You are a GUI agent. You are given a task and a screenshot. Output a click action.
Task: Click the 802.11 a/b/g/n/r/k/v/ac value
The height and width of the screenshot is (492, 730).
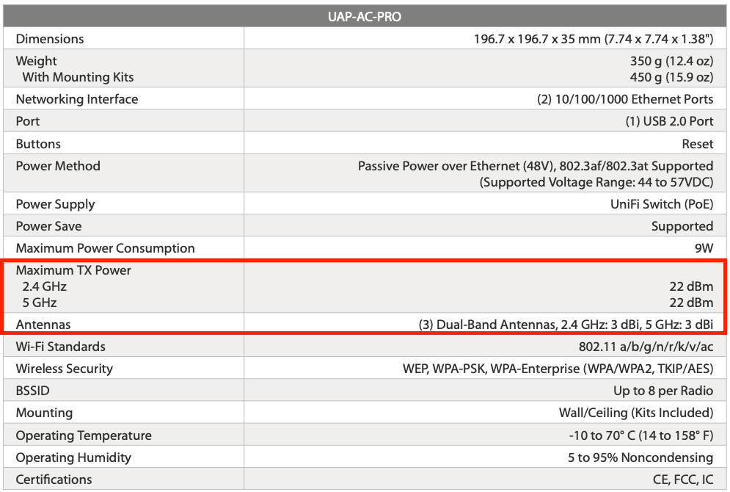tap(646, 347)
